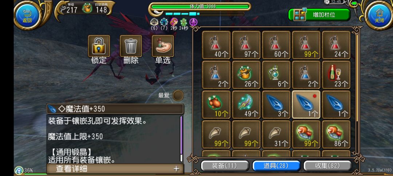The height and width of the screenshot is (176, 393).
Task: Click the purple description scrollbar
Action: pos(181,139)
